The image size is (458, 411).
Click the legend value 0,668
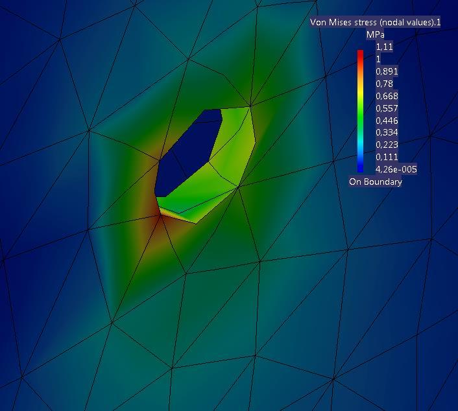(x=387, y=96)
